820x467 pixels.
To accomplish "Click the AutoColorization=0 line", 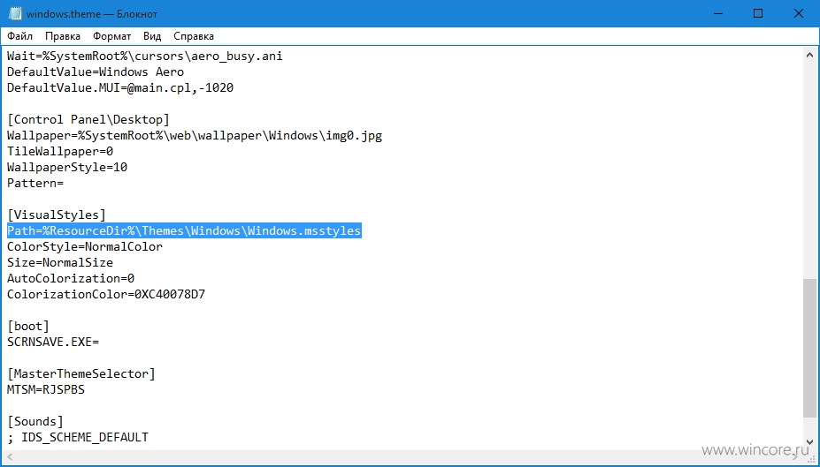I will click(71, 278).
